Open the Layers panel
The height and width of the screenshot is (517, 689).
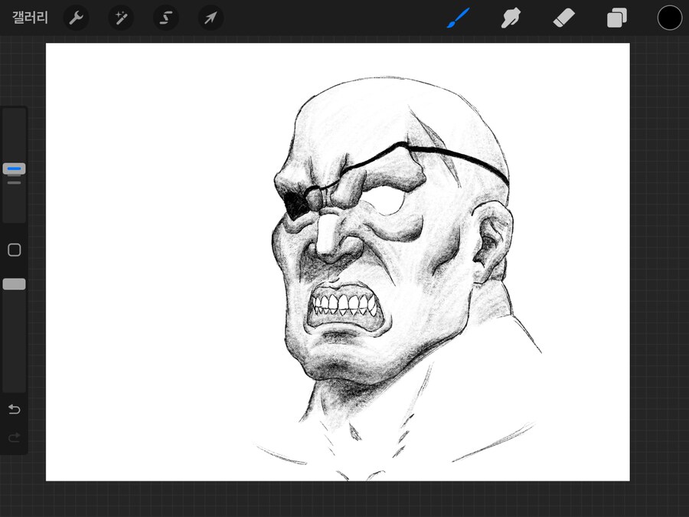(x=616, y=18)
